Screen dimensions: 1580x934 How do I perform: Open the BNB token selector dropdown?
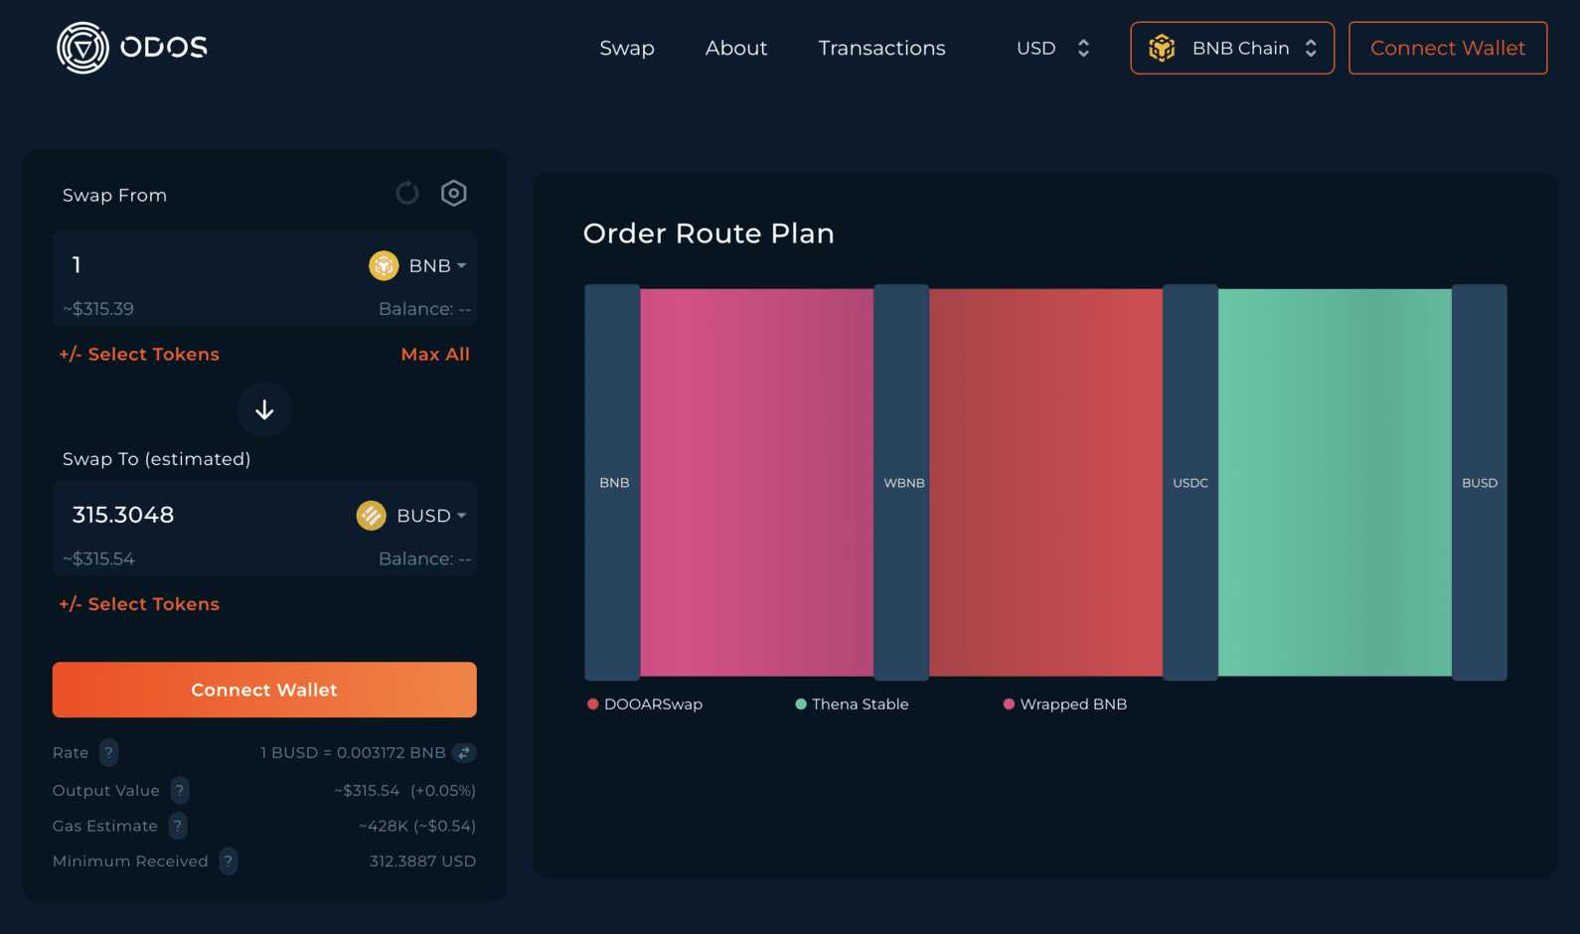click(x=418, y=265)
